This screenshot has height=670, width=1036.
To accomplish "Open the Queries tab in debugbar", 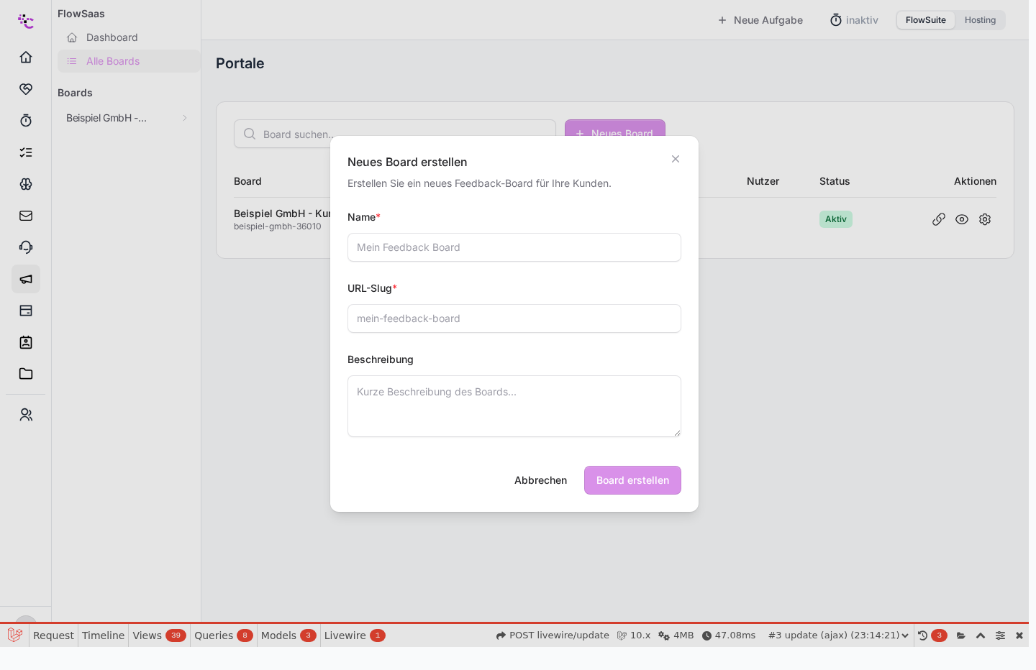I will (223, 635).
